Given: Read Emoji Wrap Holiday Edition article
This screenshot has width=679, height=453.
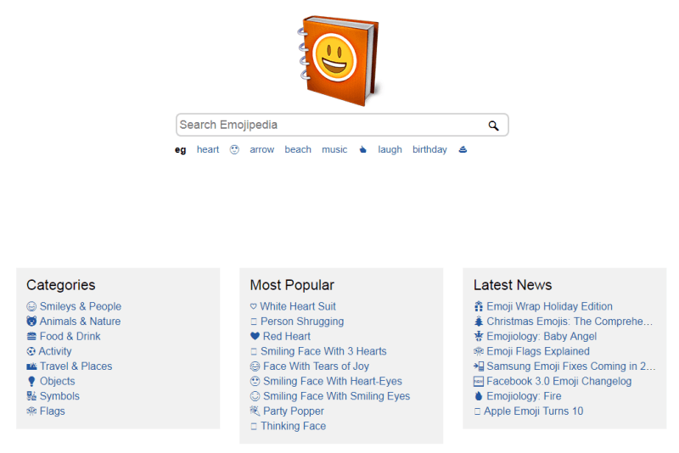Looking at the screenshot, I should 549,306.
